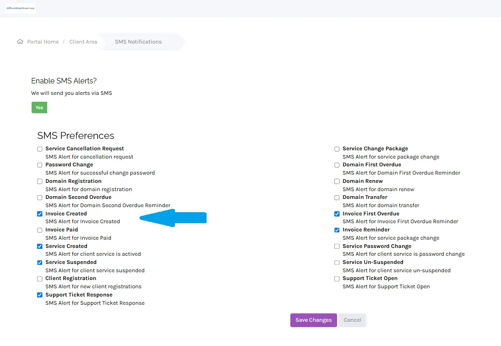Enable Domain Second Overdue reminders
The image size is (501, 346).
click(39, 197)
